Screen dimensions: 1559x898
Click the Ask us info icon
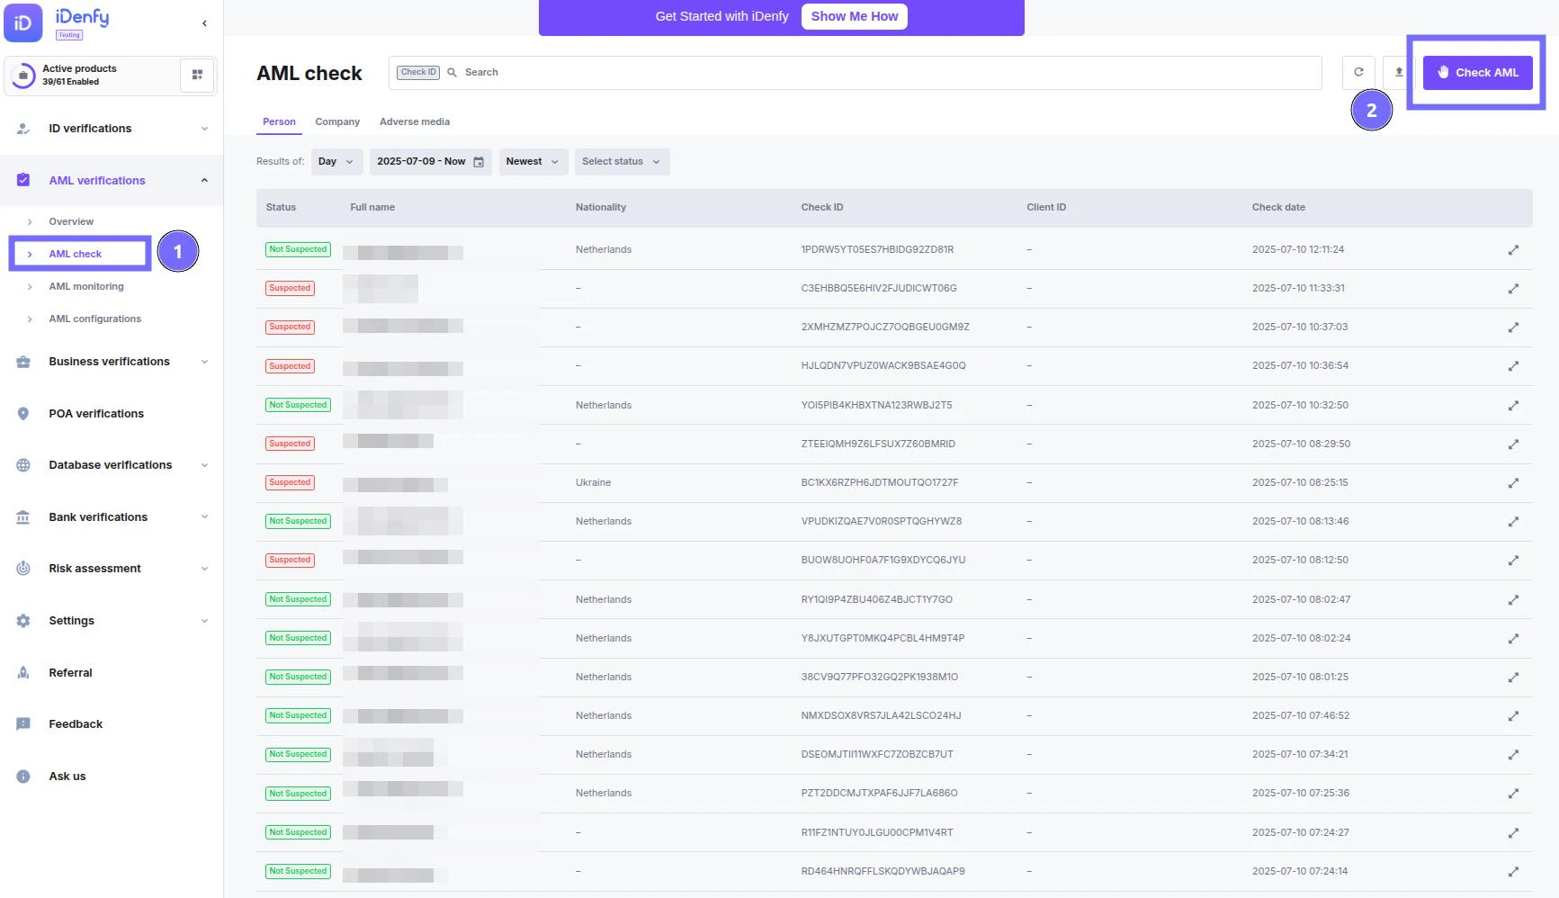point(23,777)
